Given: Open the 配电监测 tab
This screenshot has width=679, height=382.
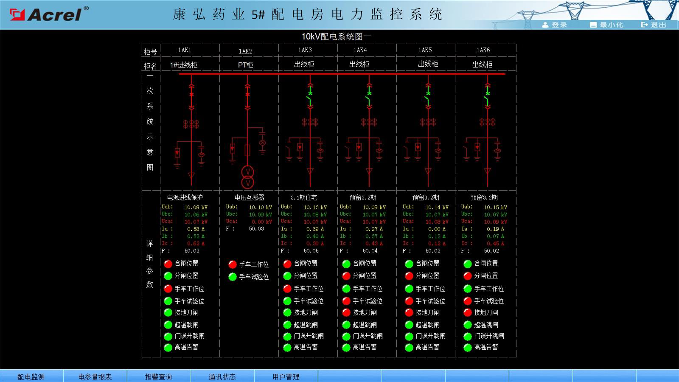Looking at the screenshot, I should tap(31, 376).
